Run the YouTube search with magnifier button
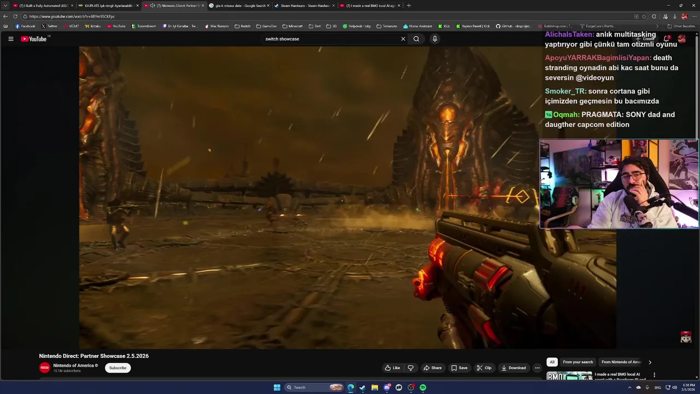The height and width of the screenshot is (394, 700). 416,39
